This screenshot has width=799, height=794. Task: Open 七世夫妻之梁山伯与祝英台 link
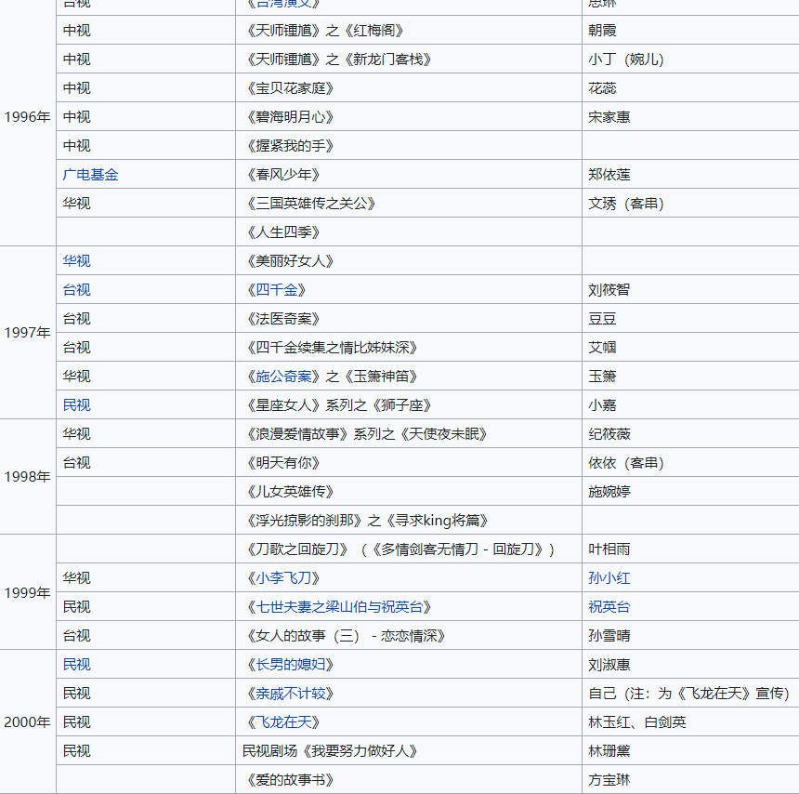click(339, 607)
